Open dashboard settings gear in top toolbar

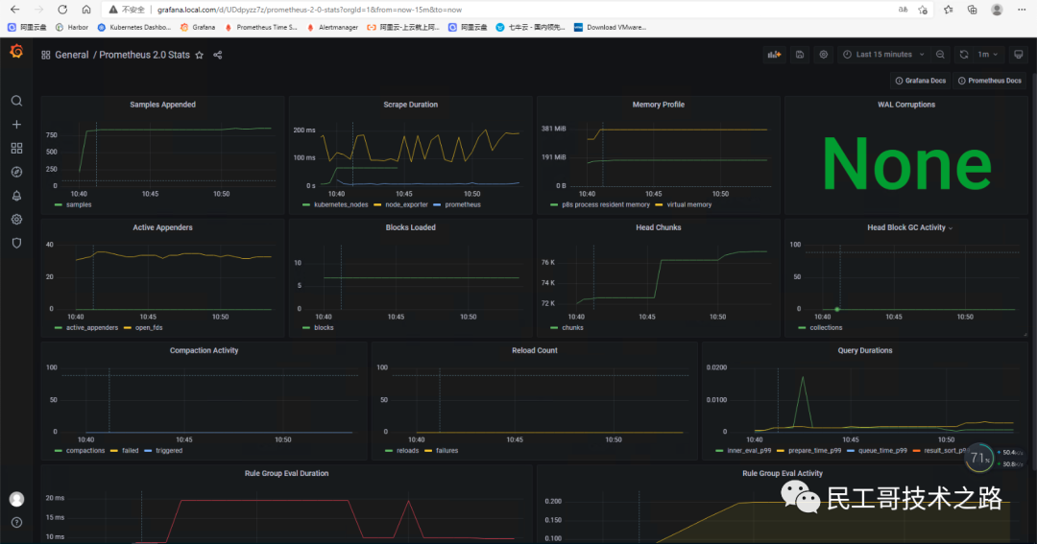pos(824,54)
